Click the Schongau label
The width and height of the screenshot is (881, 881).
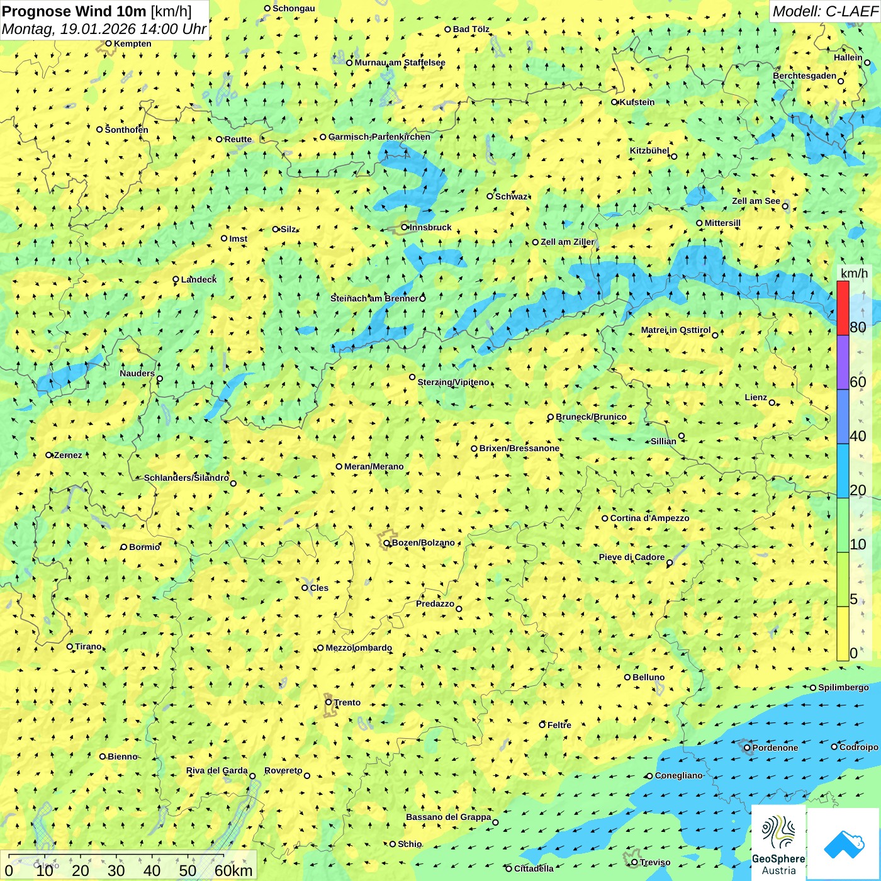pyautogui.click(x=293, y=8)
